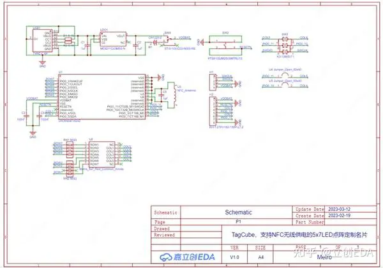This screenshot has width=383, height=268.
Task: Select the U2 LED matrix chip body
Action: (101, 155)
